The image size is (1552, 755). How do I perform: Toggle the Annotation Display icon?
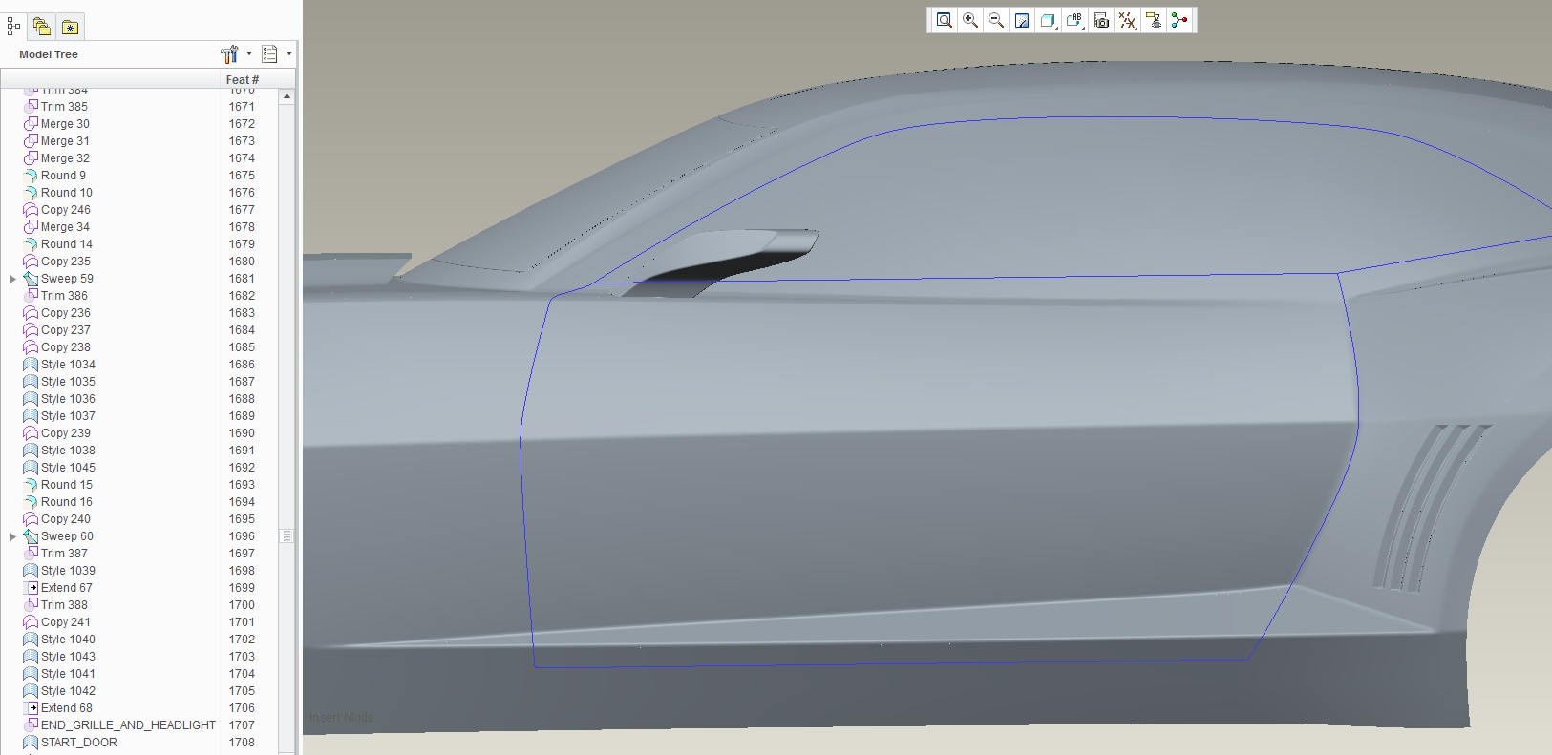coord(1154,20)
